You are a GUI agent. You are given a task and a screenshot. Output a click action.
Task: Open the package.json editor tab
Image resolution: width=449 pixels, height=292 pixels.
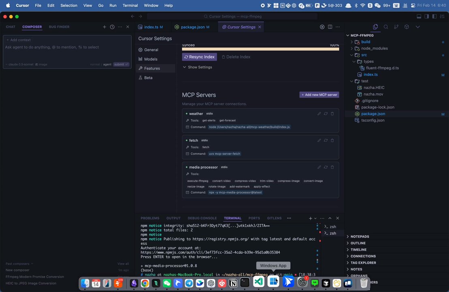pyautogui.click(x=192, y=27)
